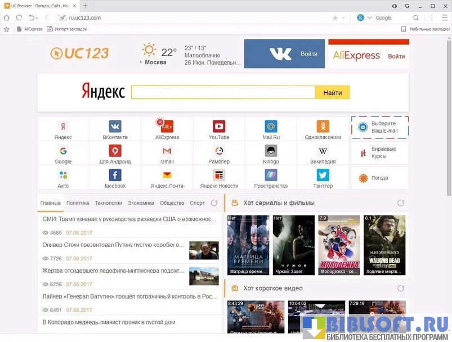
Task: Click the Gmail shortcut icon
Action: [167, 151]
